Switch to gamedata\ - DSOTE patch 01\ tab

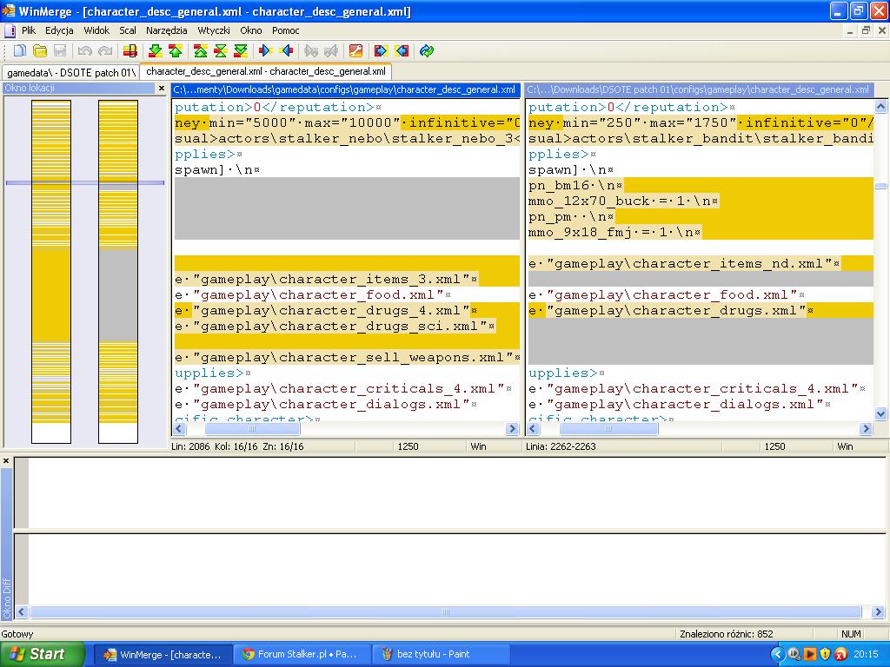pyautogui.click(x=71, y=72)
